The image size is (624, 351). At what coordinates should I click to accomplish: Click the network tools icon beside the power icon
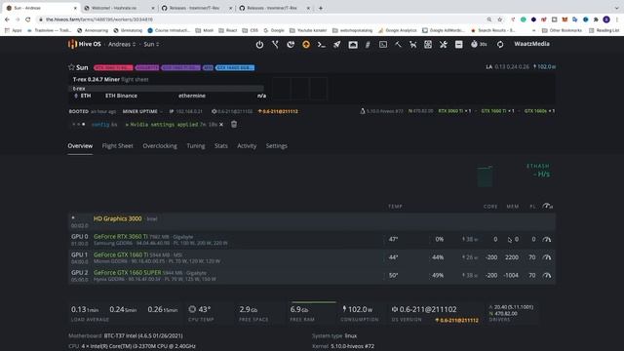(x=275, y=45)
